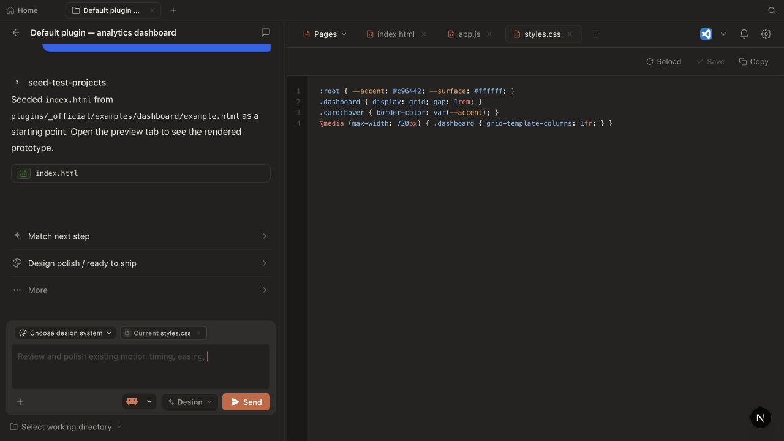Select Design polish / ready to ship

click(141, 263)
